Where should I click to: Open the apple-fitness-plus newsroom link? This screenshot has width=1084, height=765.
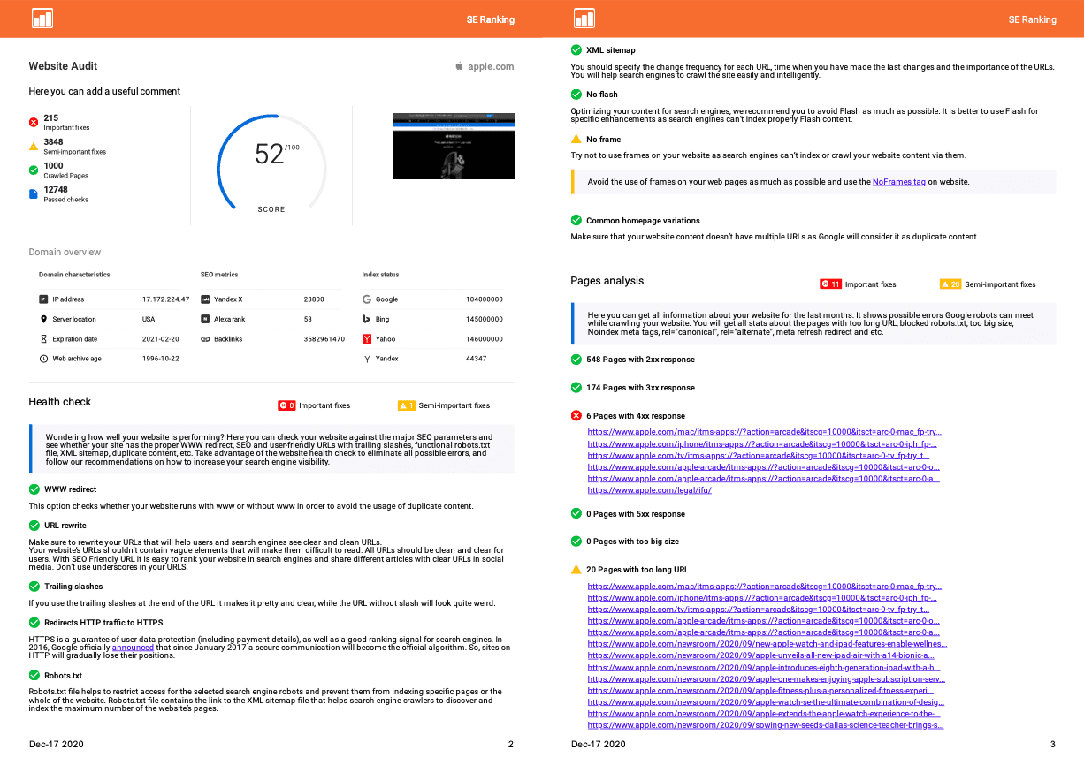(761, 690)
